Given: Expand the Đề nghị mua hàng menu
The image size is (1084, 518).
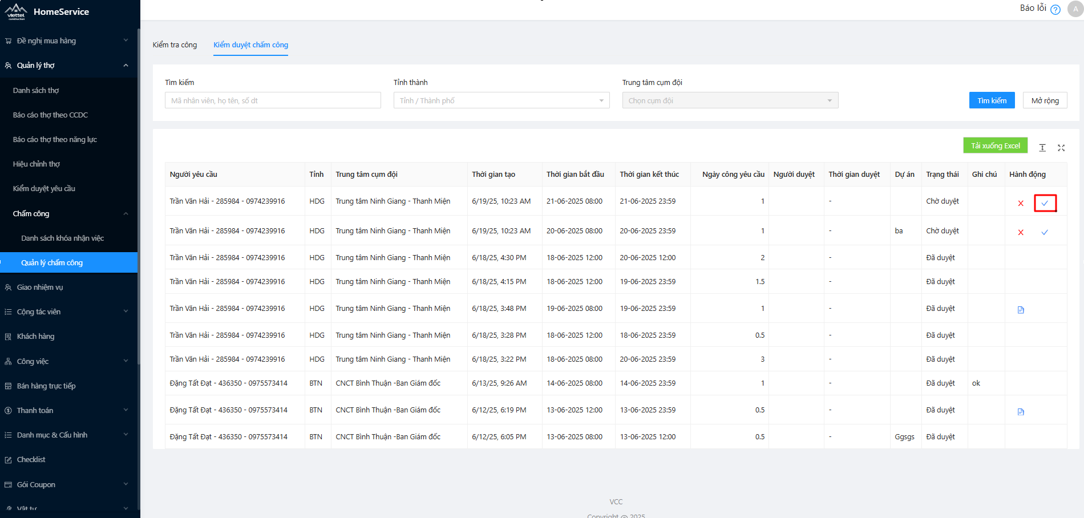Looking at the screenshot, I should (x=126, y=41).
